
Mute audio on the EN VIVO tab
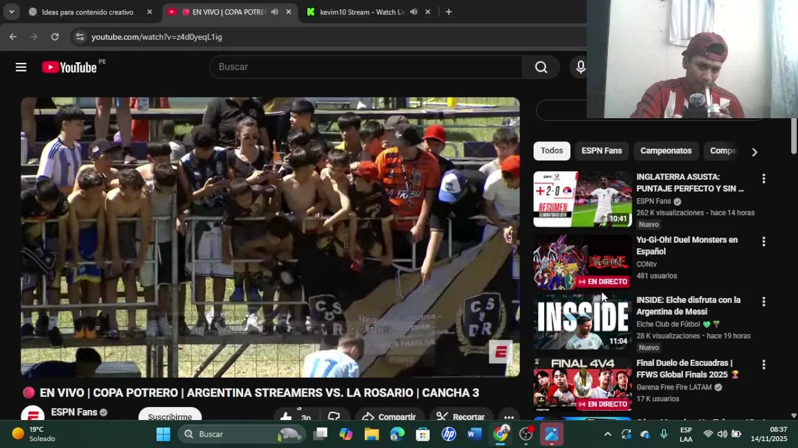(274, 12)
